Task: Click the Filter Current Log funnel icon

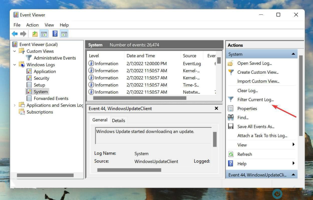Action: (231, 99)
